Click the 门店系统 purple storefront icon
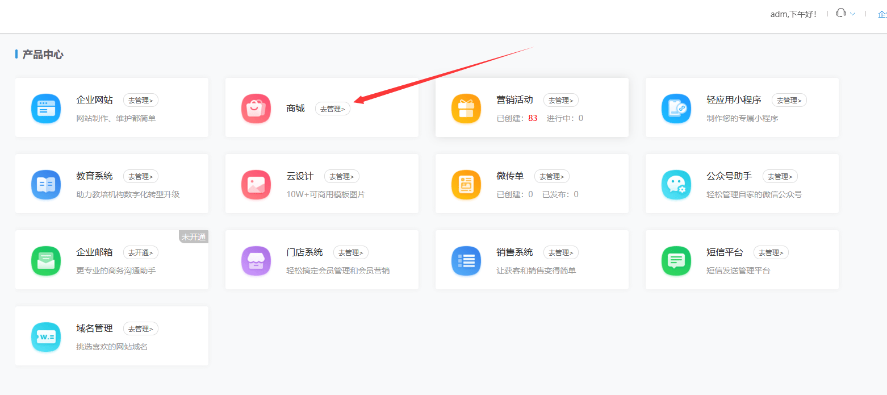 (x=256, y=260)
